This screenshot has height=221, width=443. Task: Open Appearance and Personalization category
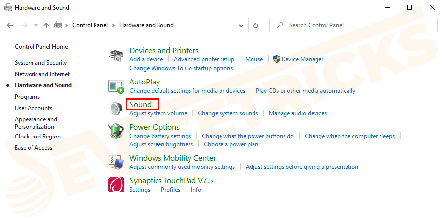[36, 123]
